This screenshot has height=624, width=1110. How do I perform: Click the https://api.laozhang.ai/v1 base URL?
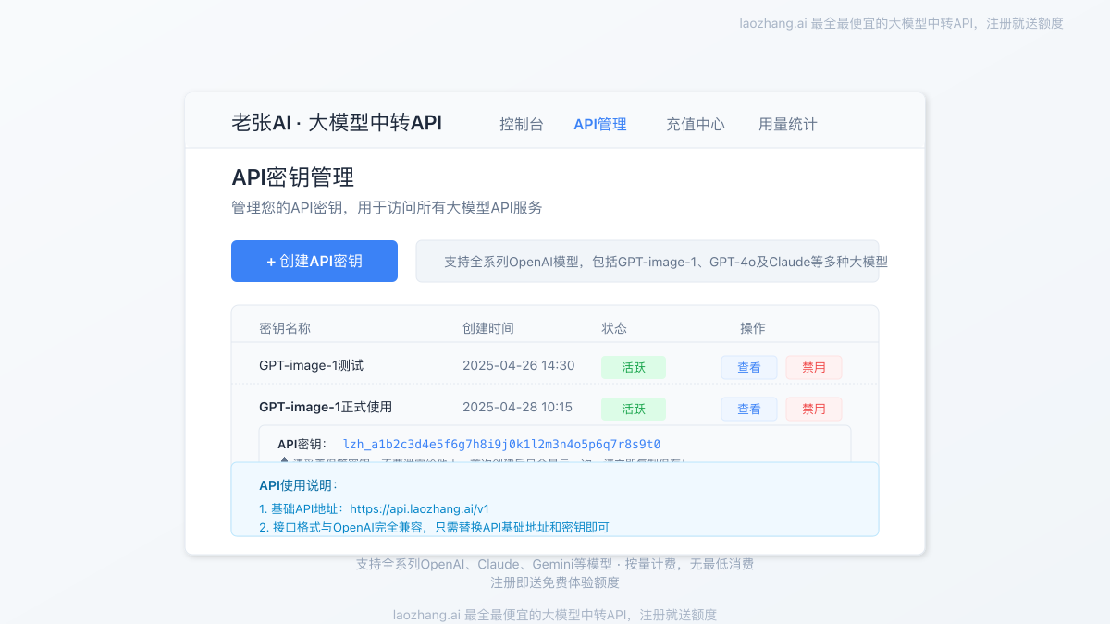tap(420, 508)
